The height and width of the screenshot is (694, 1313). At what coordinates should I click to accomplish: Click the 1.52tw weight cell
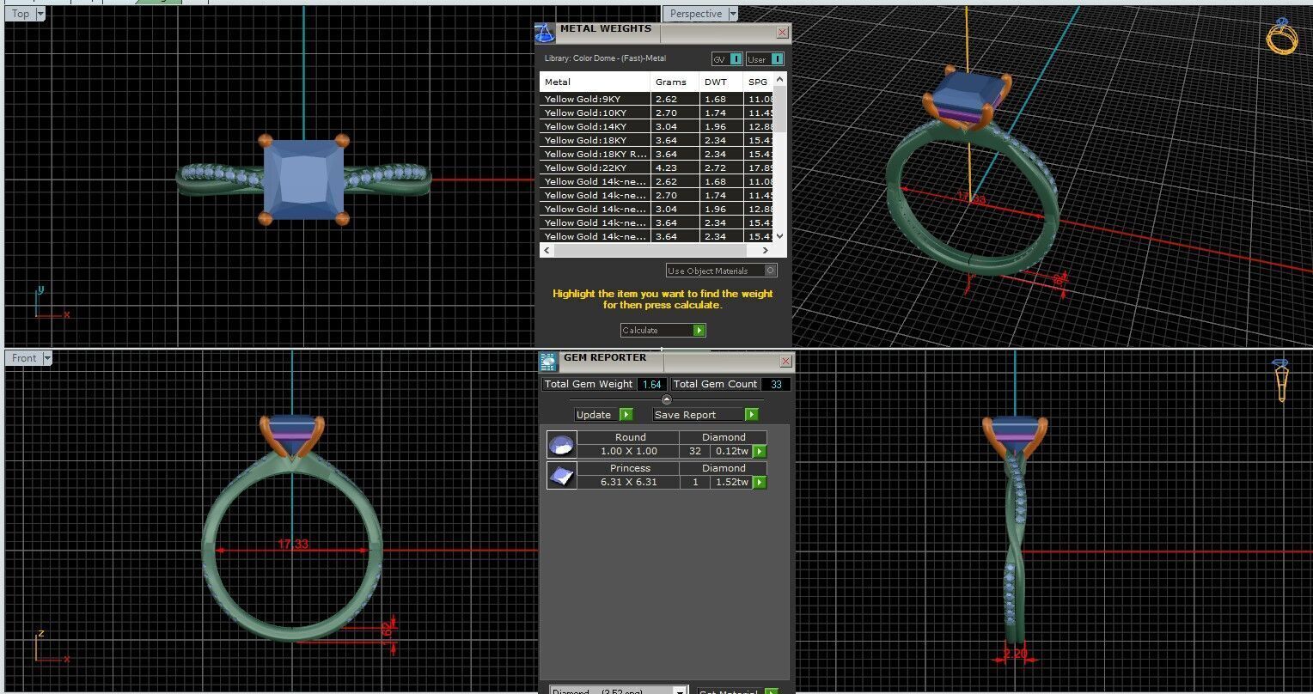(x=732, y=482)
